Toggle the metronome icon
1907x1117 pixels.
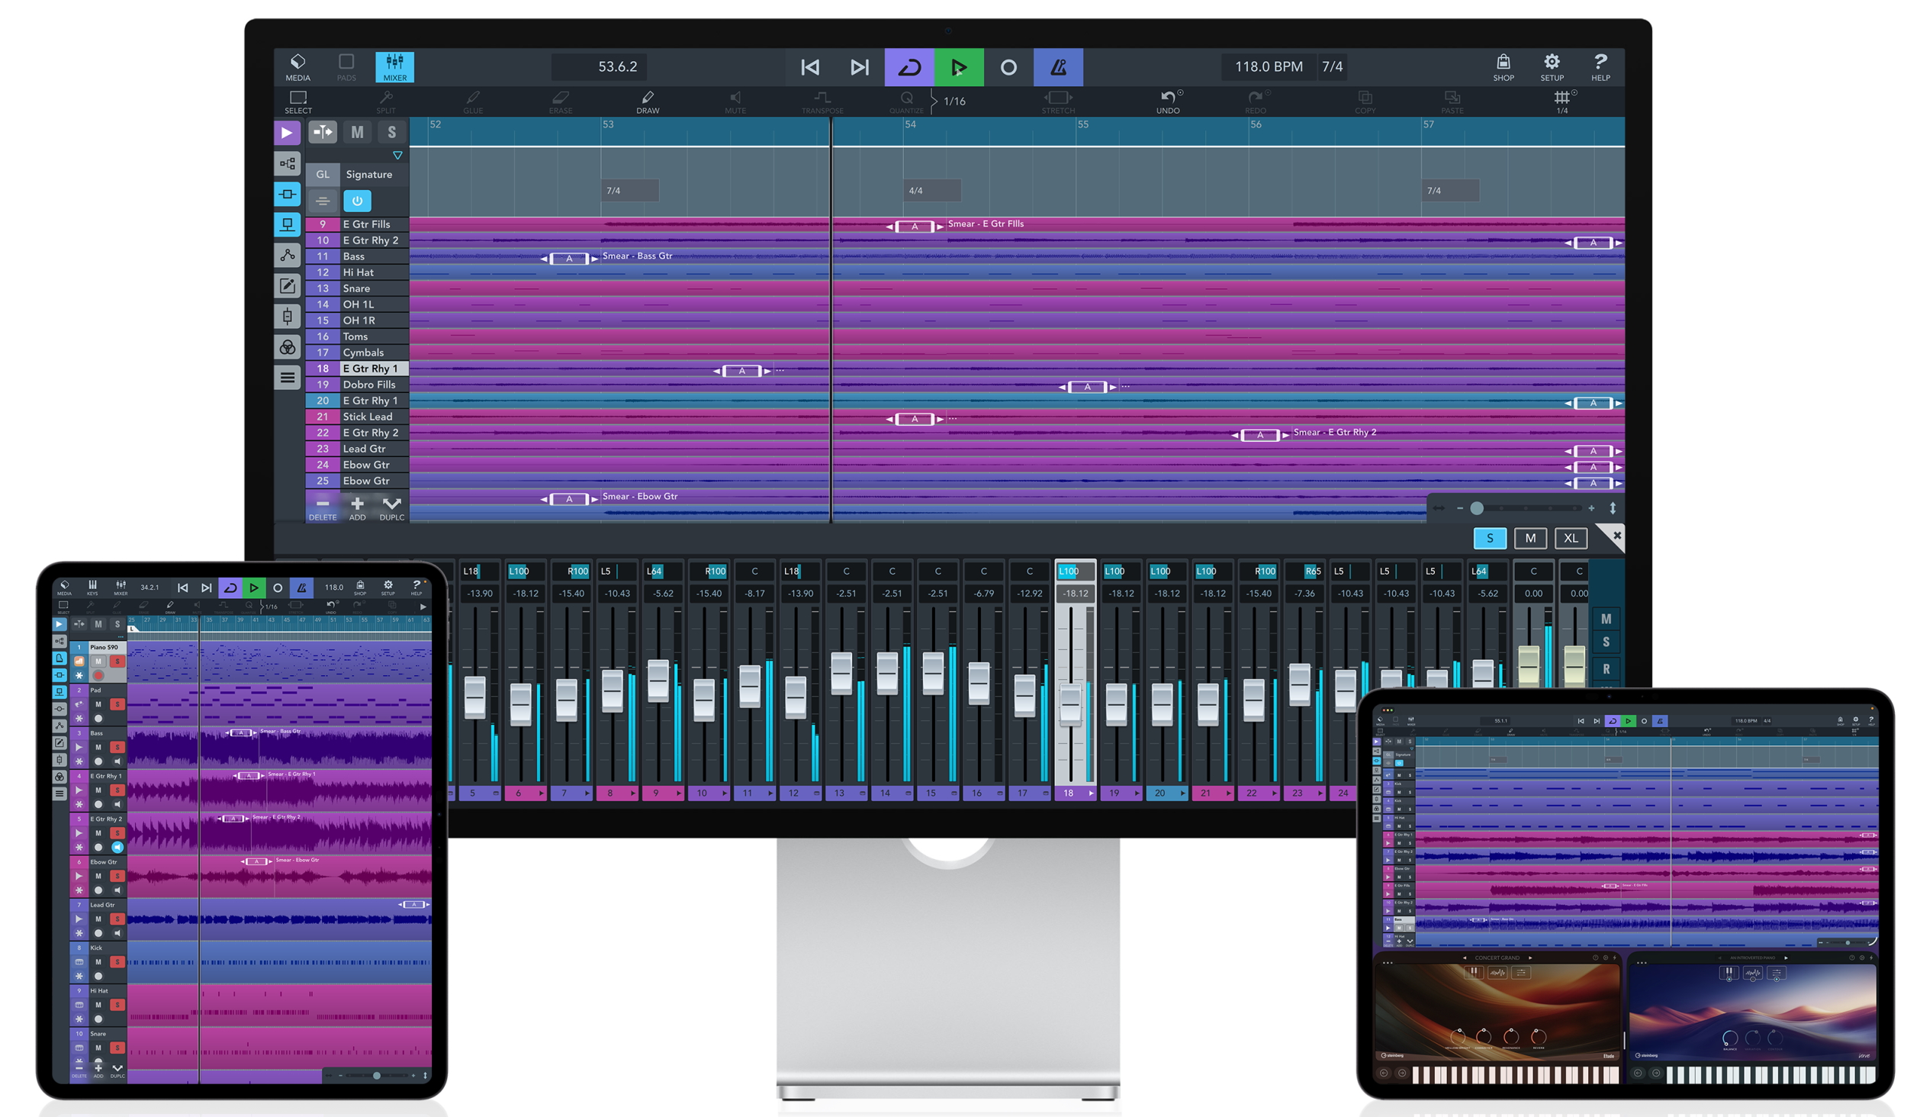coord(1058,67)
